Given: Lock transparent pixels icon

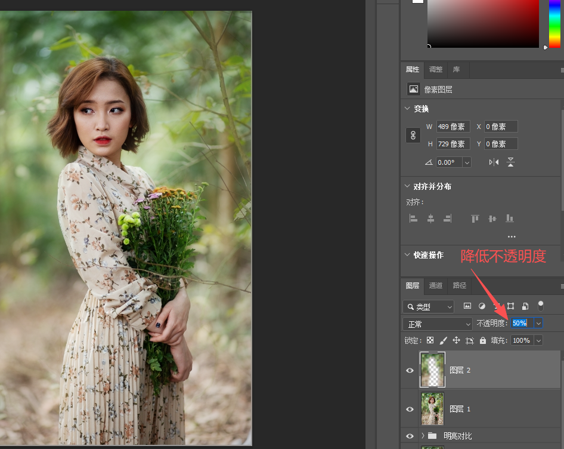Looking at the screenshot, I should 430,340.
